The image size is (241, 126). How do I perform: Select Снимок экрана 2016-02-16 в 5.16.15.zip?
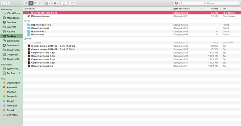pos(132,49)
